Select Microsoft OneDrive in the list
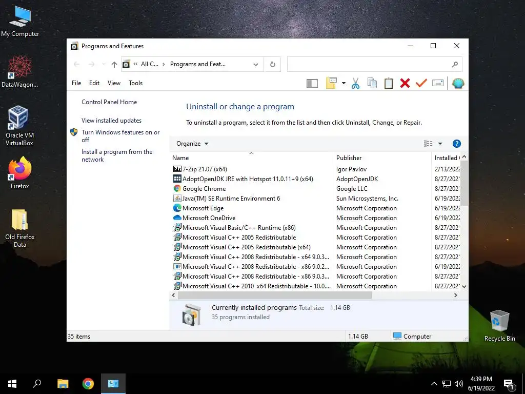525x394 pixels. click(209, 218)
